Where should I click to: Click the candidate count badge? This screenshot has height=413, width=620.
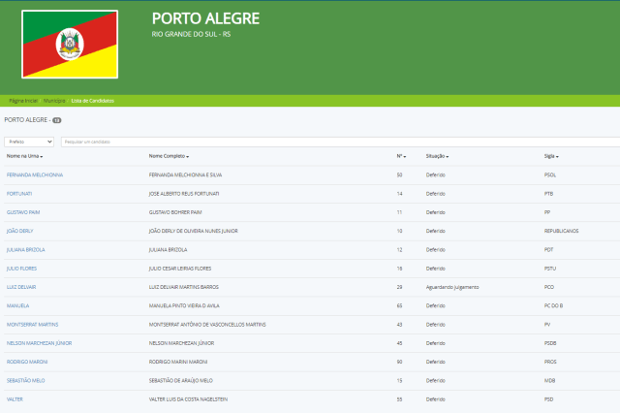pyautogui.click(x=57, y=120)
